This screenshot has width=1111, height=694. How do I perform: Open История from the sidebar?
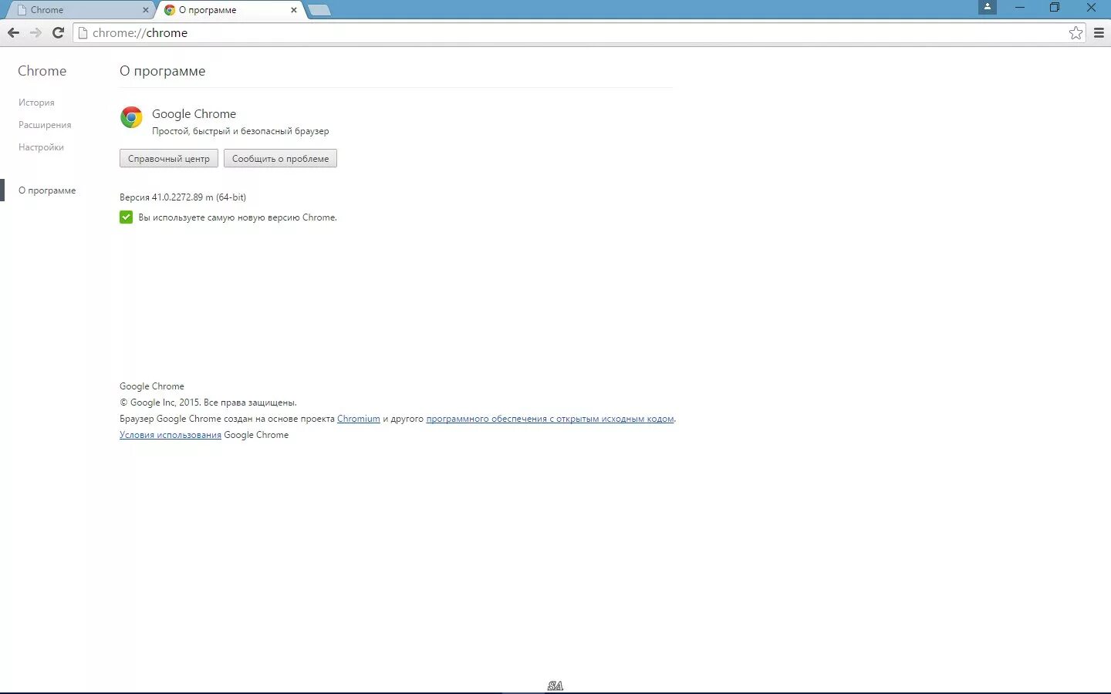pyautogui.click(x=36, y=102)
